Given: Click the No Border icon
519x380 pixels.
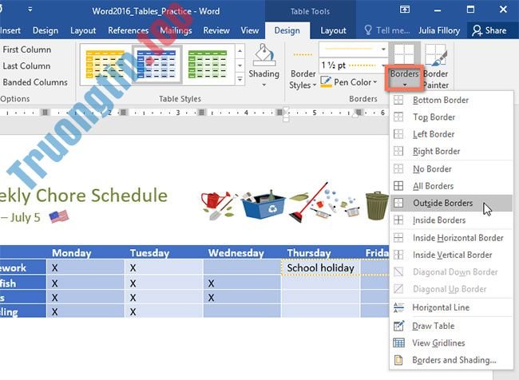Looking at the screenshot, I should pos(398,168).
